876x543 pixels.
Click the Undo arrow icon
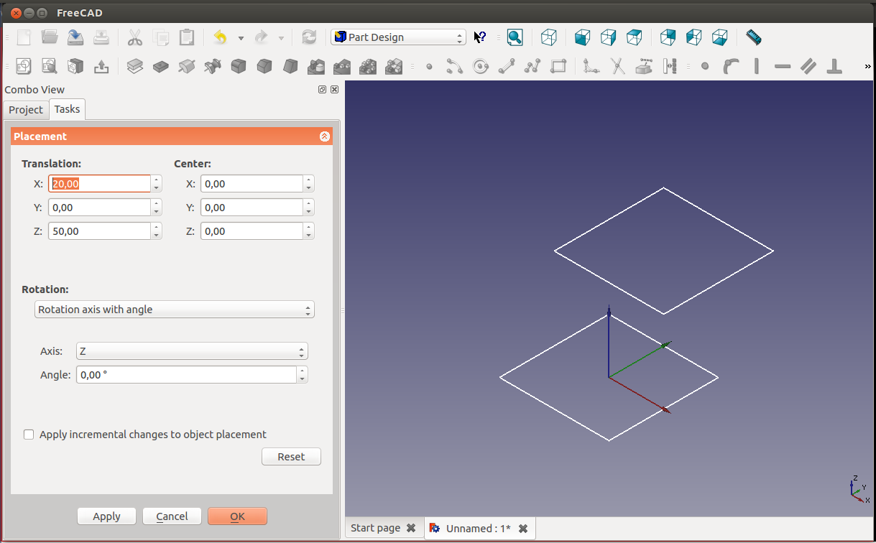point(220,37)
